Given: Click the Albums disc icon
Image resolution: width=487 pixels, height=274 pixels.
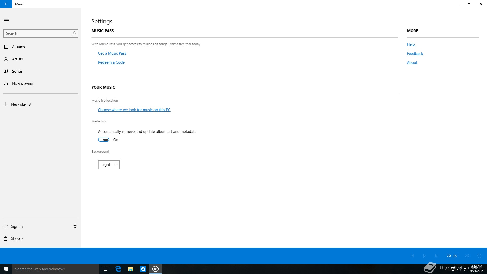Looking at the screenshot, I should pos(6,47).
